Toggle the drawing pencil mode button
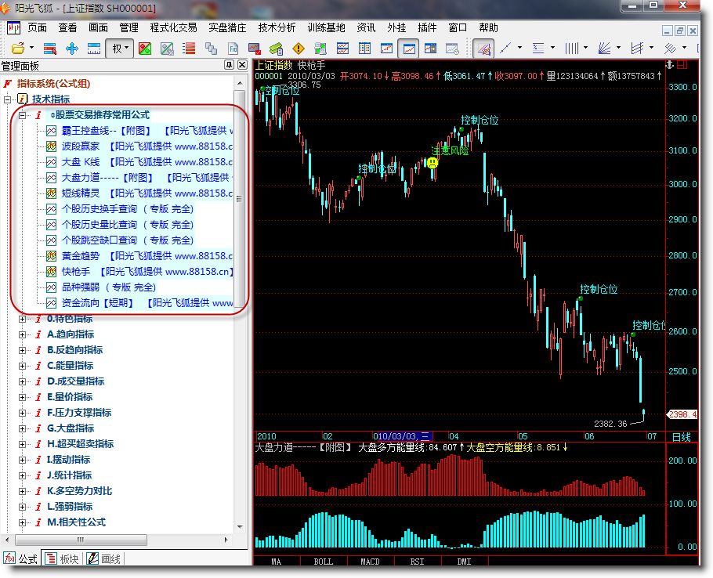 tap(483, 49)
